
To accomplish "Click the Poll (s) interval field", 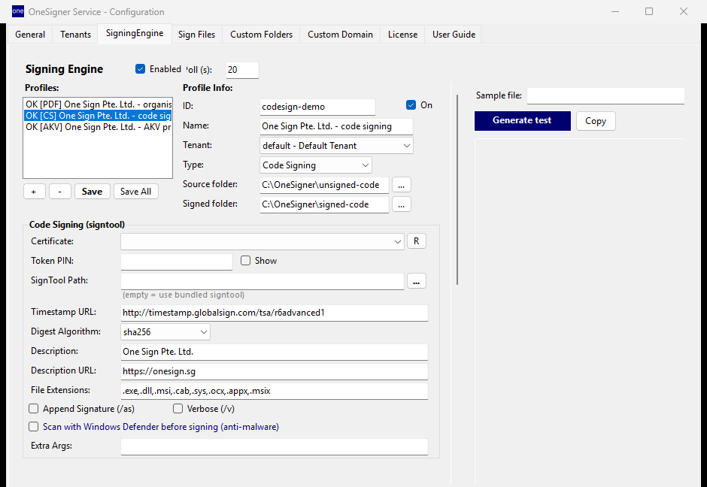I will pyautogui.click(x=243, y=70).
